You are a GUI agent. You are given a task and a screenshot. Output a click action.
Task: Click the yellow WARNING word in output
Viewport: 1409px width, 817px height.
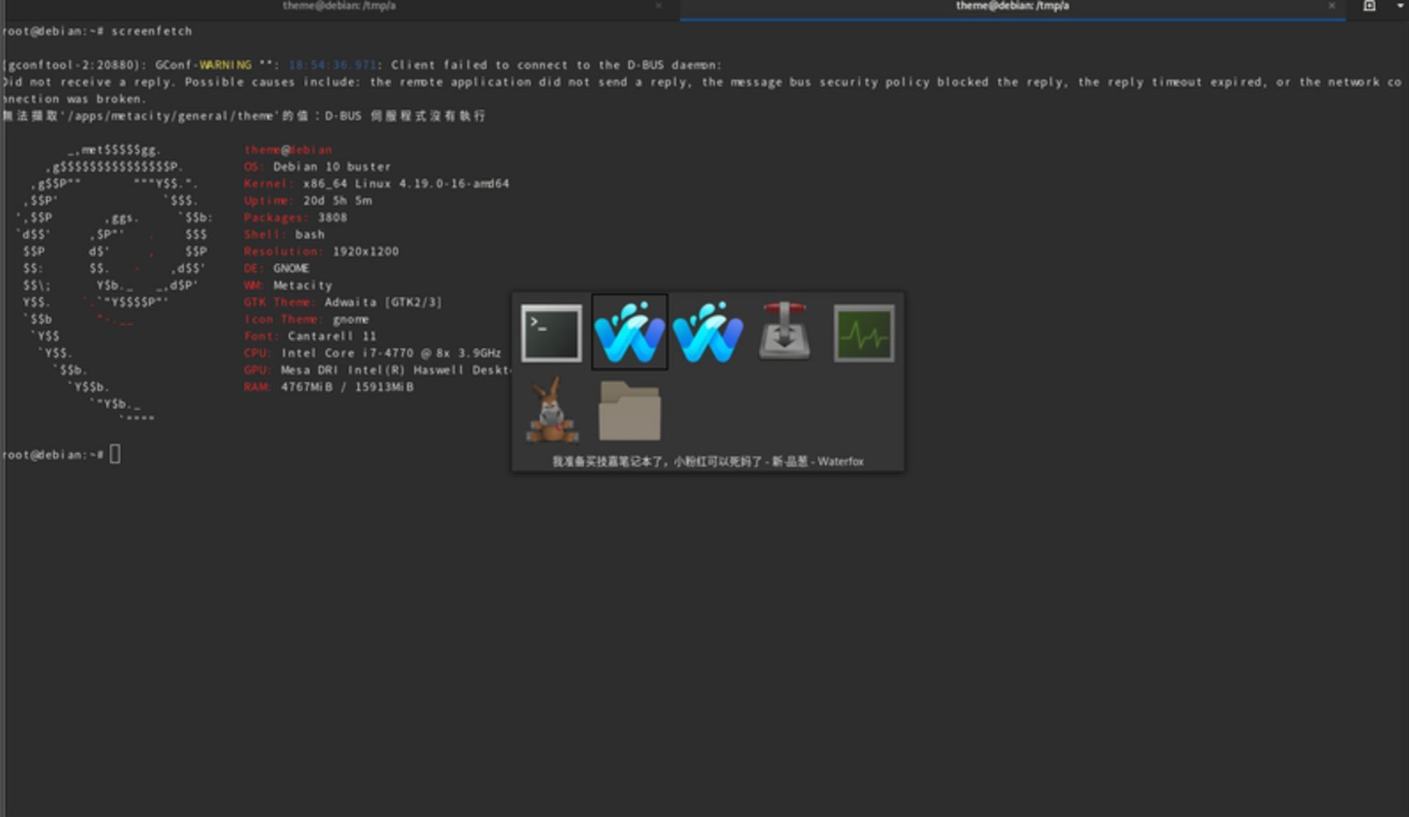225,65
